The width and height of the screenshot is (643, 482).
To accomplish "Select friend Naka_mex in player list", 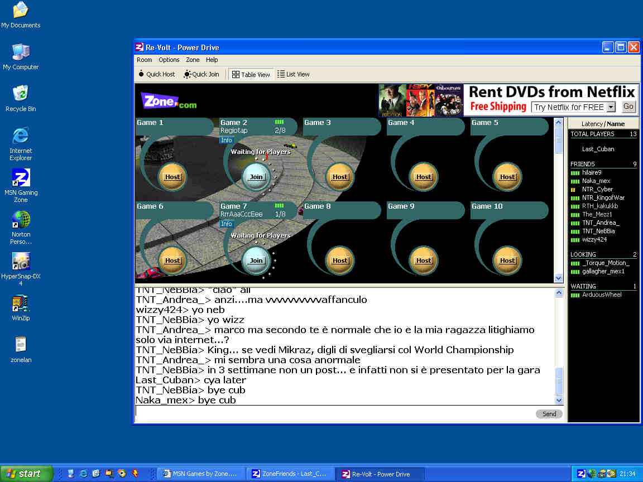I will point(596,181).
